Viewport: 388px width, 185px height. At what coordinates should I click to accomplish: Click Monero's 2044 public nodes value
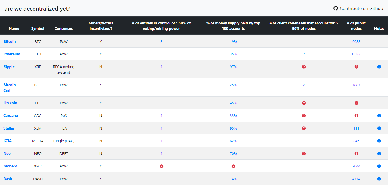[356, 166]
